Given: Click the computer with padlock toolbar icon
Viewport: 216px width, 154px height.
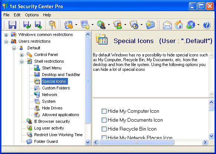Looking at the screenshot, I should (x=85, y=25).
